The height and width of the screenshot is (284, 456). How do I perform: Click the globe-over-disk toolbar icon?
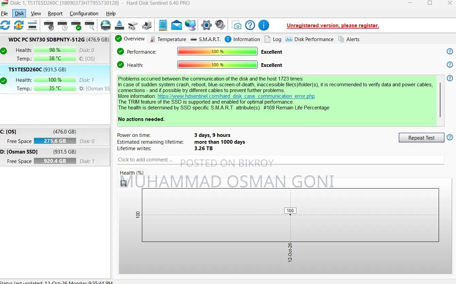[x=106, y=25]
